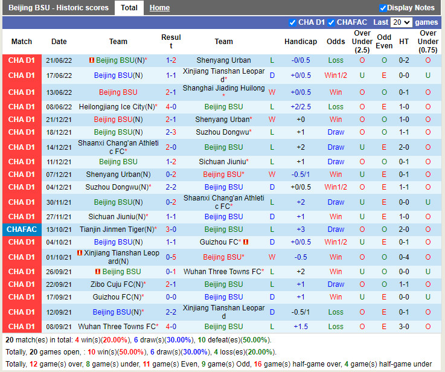Screen dimensions: 445x372
Task: Open the Last games count dropdown
Action: 401,22
